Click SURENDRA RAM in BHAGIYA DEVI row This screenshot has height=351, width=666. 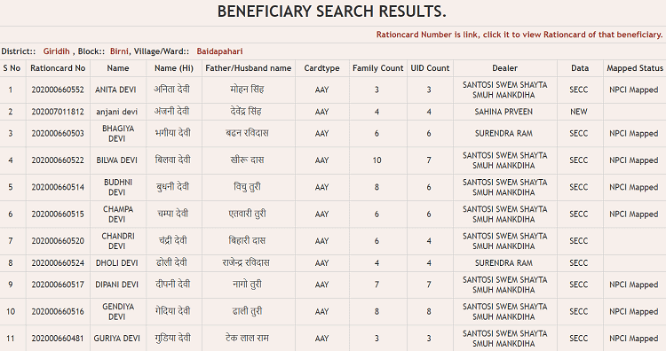503,134
